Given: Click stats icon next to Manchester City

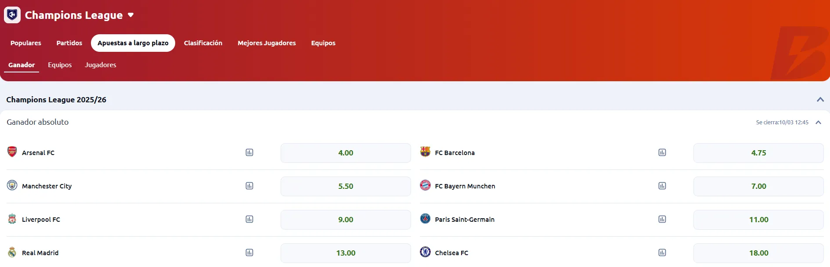Looking at the screenshot, I should pos(249,186).
